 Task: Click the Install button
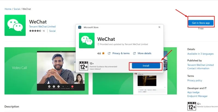(x=146, y=66)
